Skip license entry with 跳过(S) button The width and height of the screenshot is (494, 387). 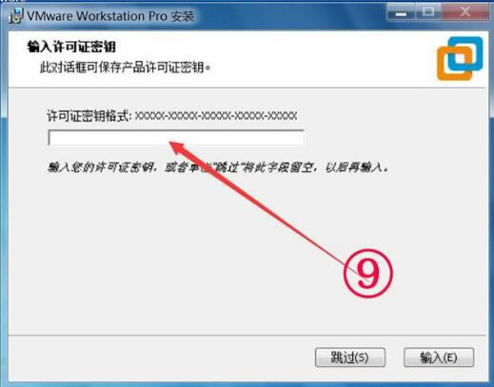pos(350,358)
